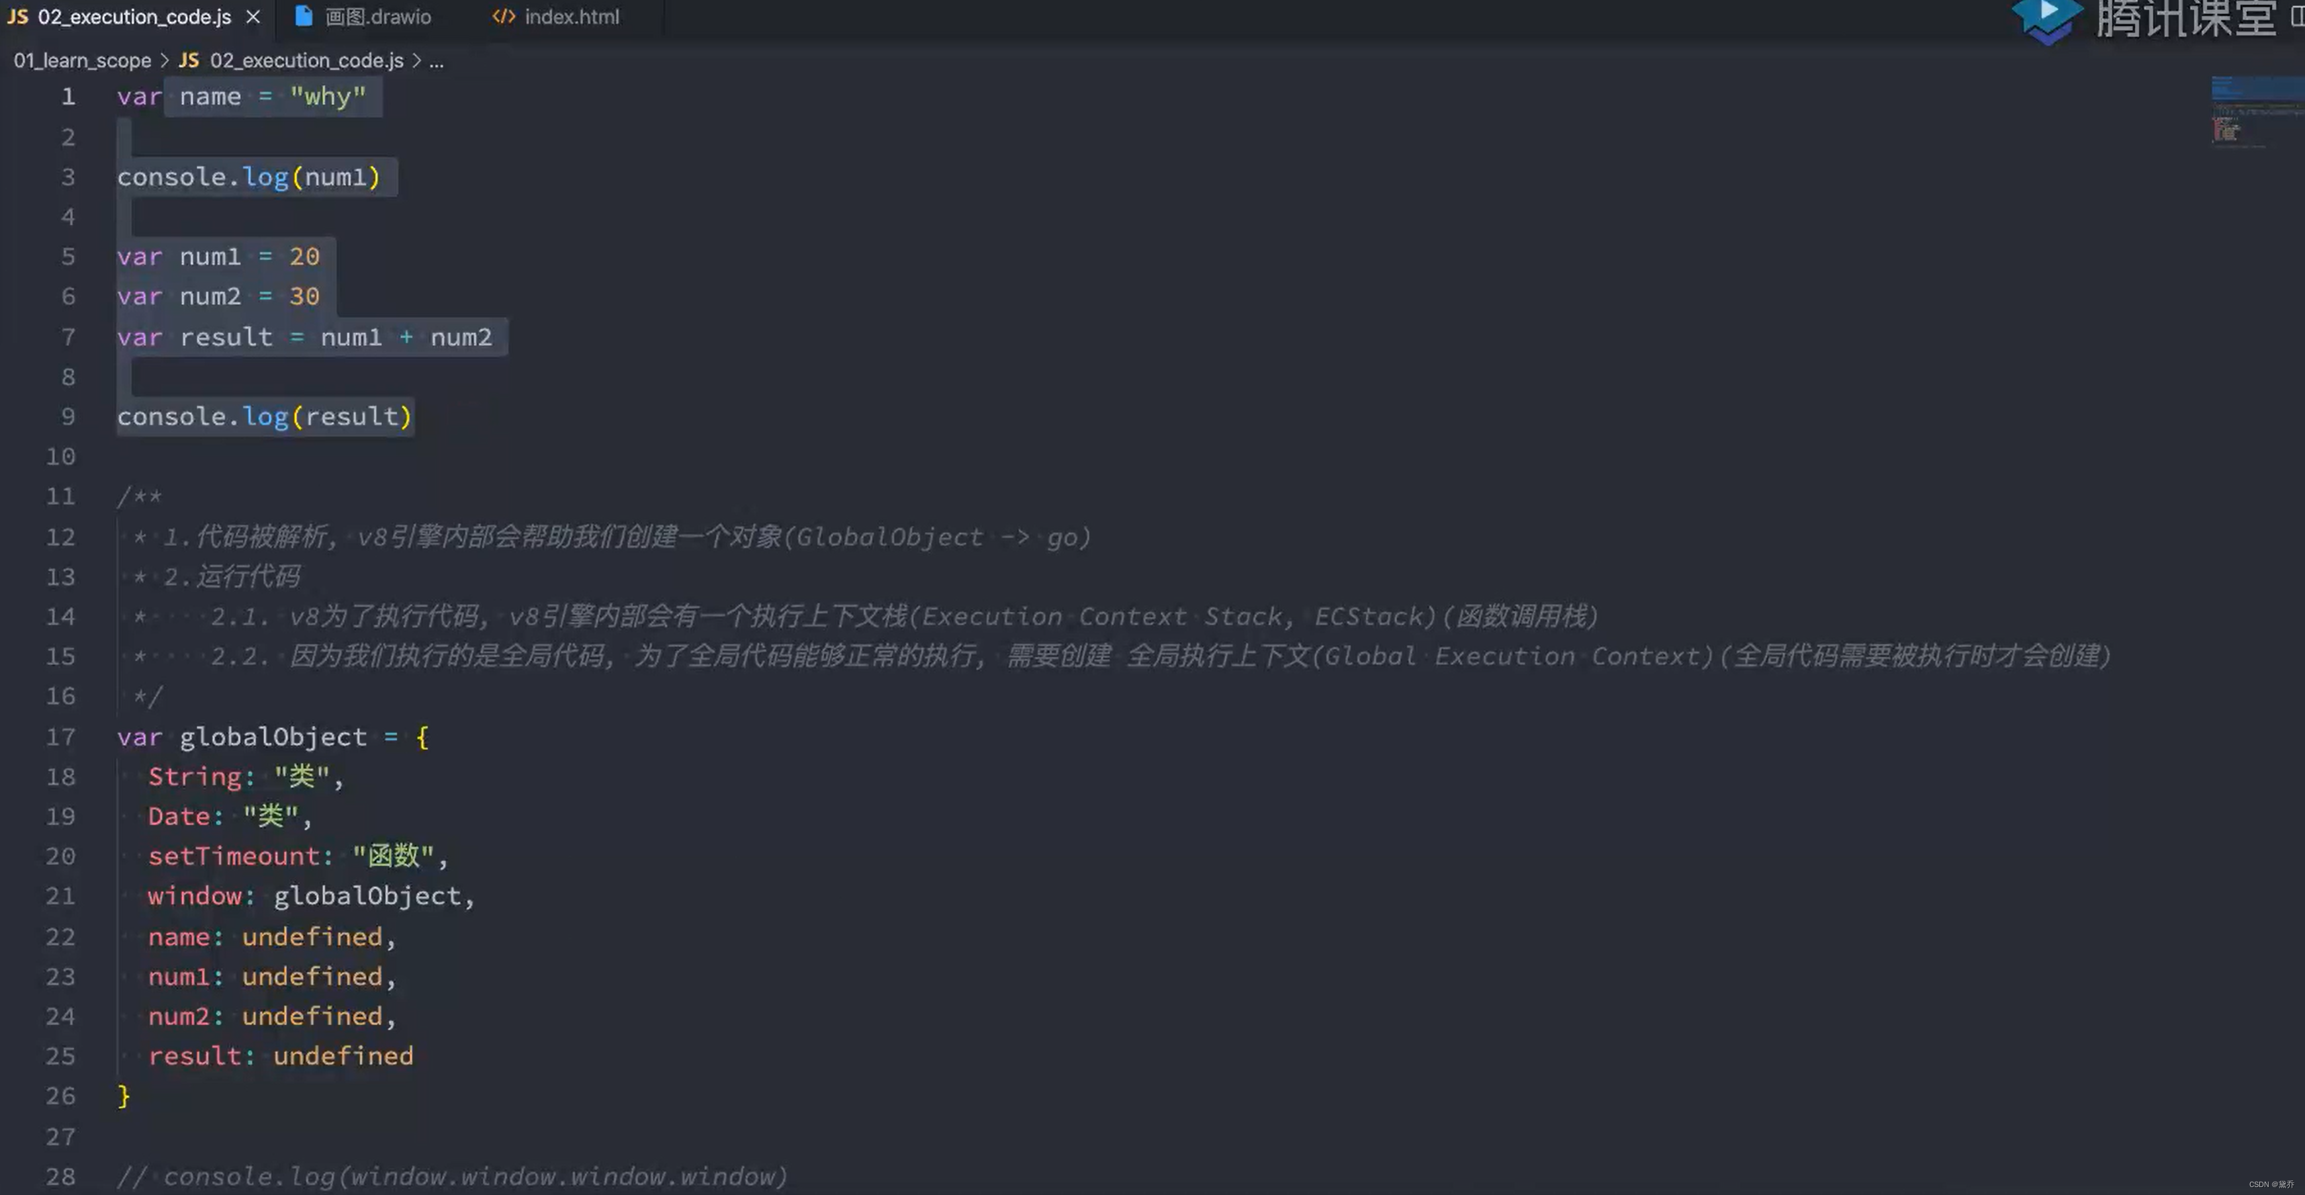Close the 02_execution_code.js tab

pos(252,16)
